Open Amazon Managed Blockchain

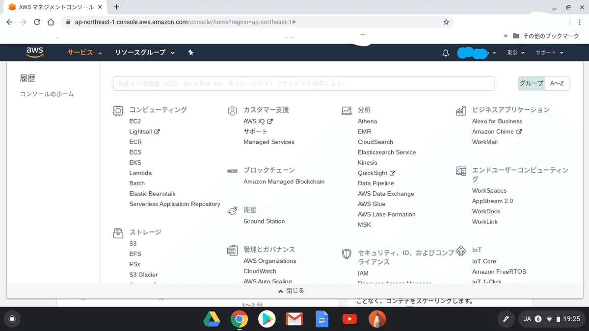284,181
